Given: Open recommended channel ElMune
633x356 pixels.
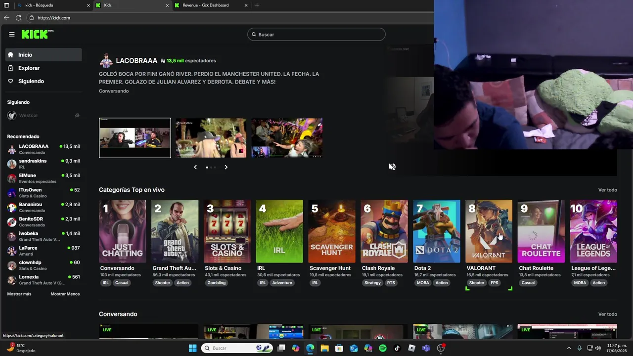Looking at the screenshot, I should [x=44, y=178].
